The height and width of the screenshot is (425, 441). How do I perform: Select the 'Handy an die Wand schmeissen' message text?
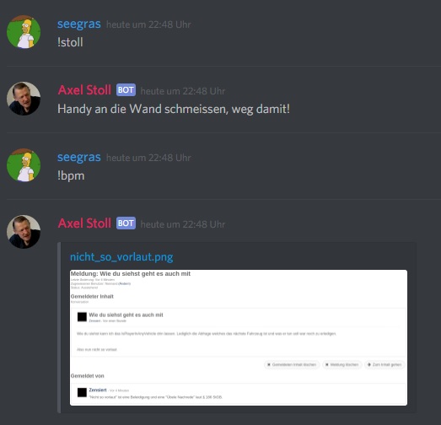174,109
